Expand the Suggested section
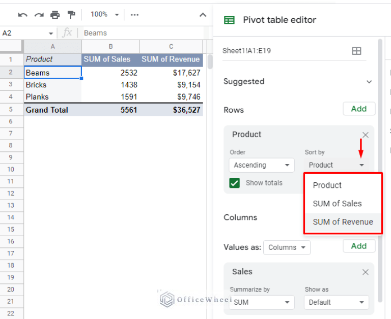This screenshot has height=319, width=391. pos(369,81)
